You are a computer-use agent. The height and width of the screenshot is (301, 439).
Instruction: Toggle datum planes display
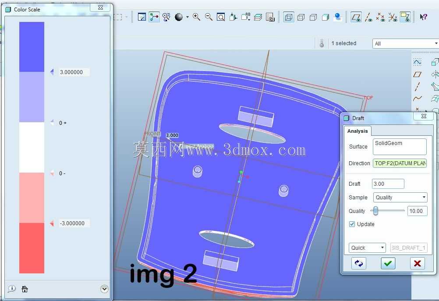[356, 18]
